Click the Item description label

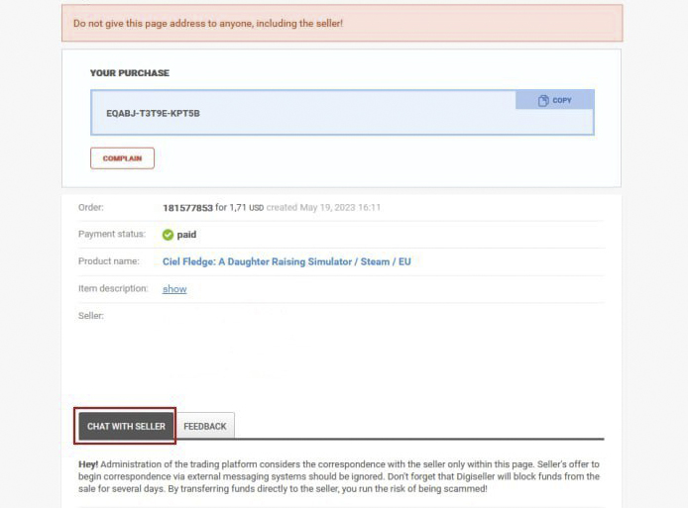point(112,289)
